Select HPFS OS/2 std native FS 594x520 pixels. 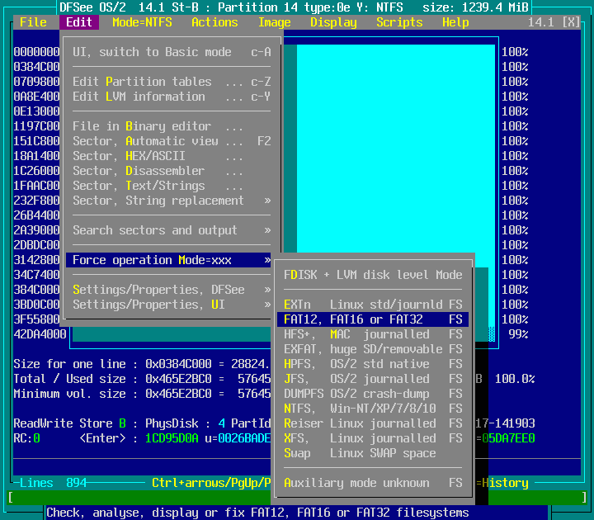click(x=373, y=364)
